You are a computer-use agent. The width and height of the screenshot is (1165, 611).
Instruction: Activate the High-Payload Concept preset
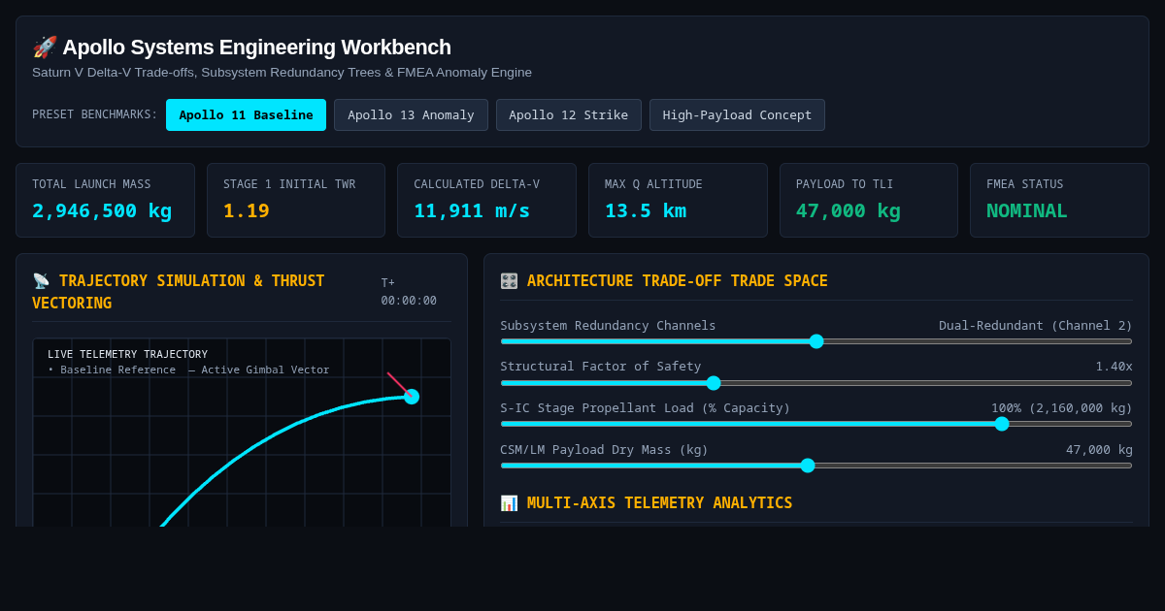[737, 114]
